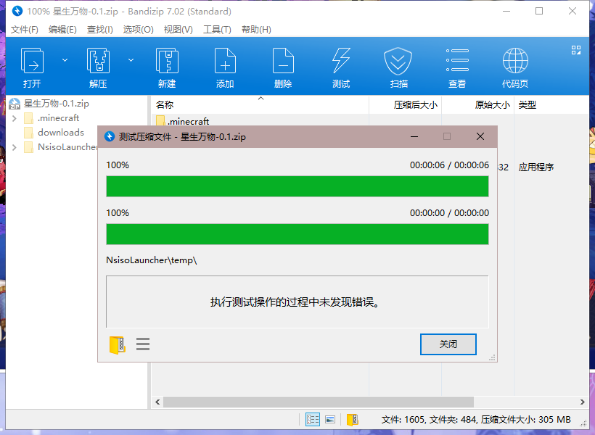Sort by Type (类型) column header
This screenshot has height=435, width=595.
coord(551,105)
